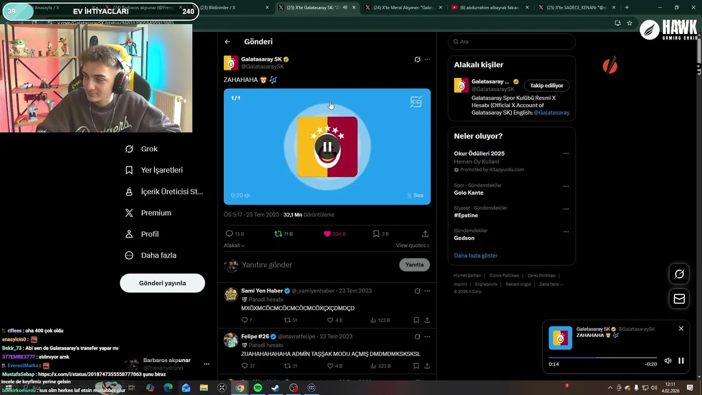Screen dimensions: 702x395
Task: Pause the video in the post
Action: coord(327,146)
